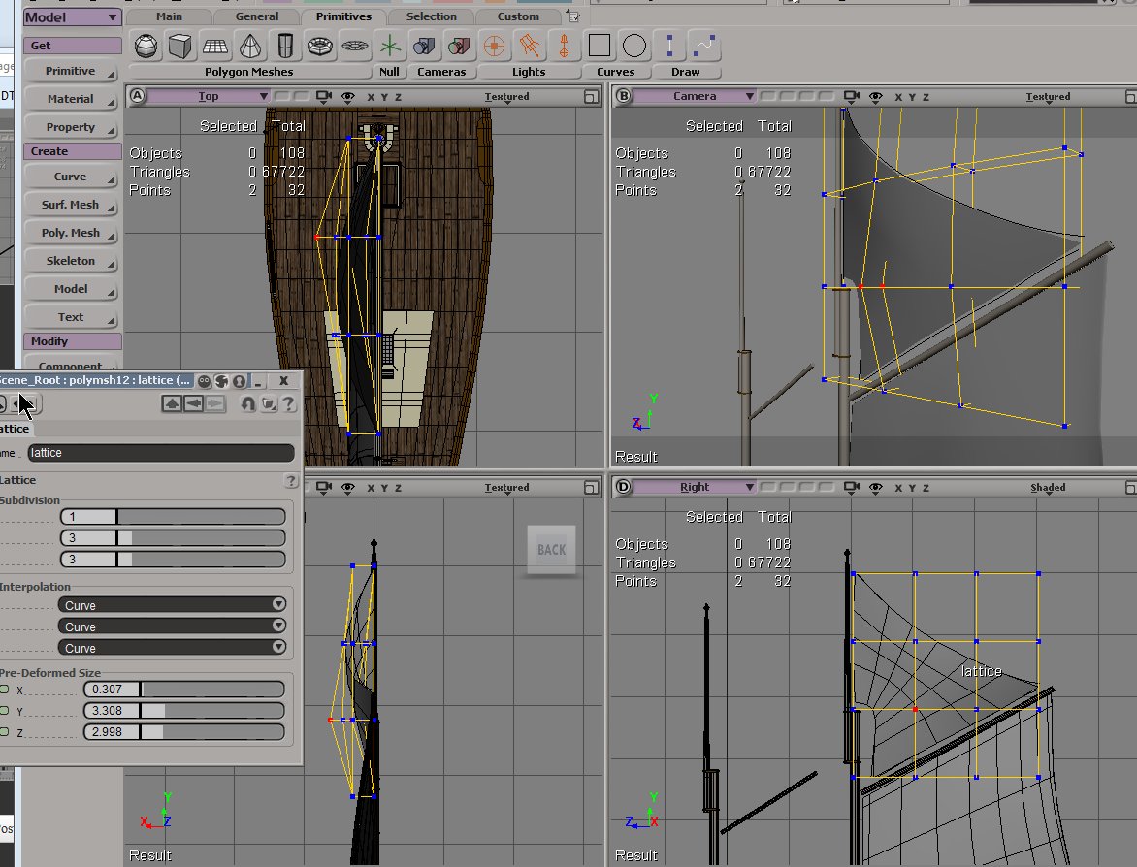Select the circle curve icon
Screen dimensions: 1137x867
(x=634, y=46)
